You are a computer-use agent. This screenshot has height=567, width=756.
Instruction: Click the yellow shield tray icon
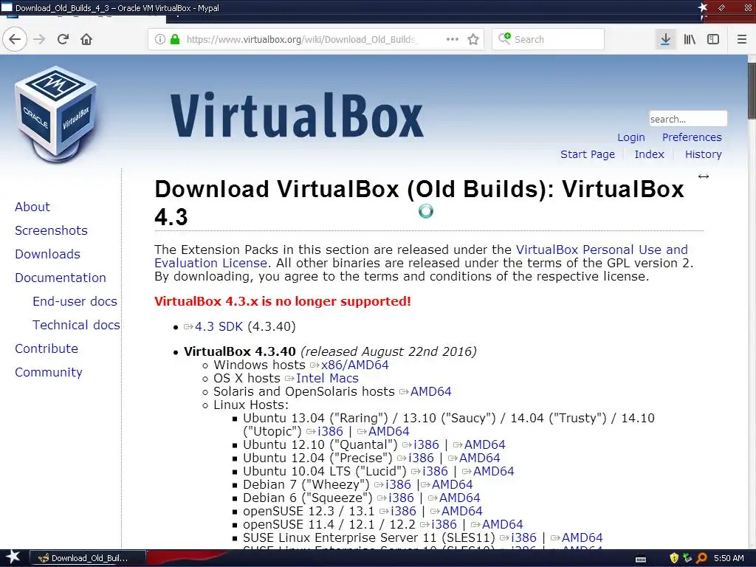click(674, 558)
